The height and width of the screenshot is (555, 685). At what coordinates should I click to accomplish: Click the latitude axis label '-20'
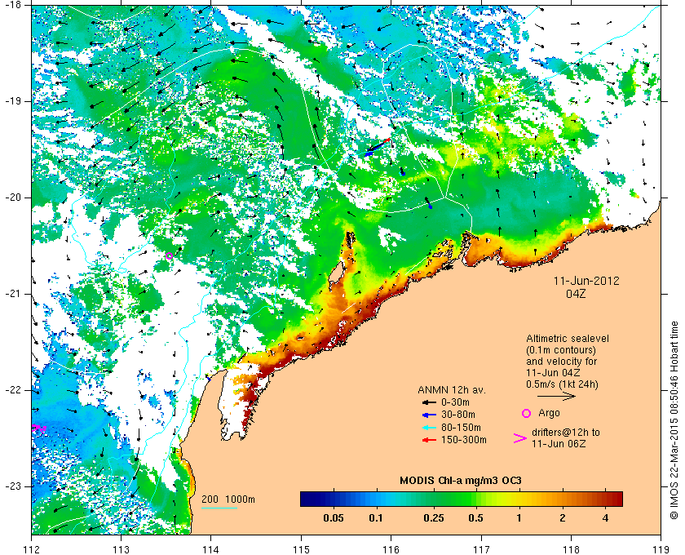point(12,198)
